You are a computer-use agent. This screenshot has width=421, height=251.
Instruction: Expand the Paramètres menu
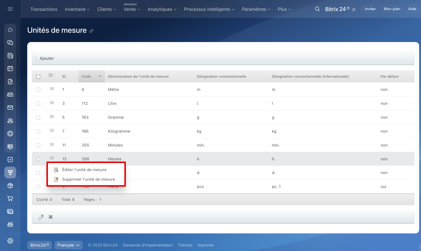point(256,9)
